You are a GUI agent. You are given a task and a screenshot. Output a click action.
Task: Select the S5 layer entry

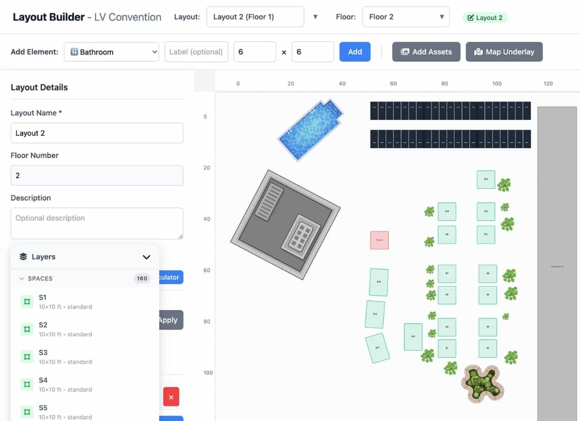pyautogui.click(x=43, y=409)
